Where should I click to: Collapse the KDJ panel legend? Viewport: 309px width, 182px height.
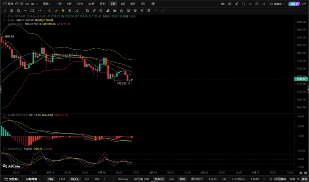(5, 149)
